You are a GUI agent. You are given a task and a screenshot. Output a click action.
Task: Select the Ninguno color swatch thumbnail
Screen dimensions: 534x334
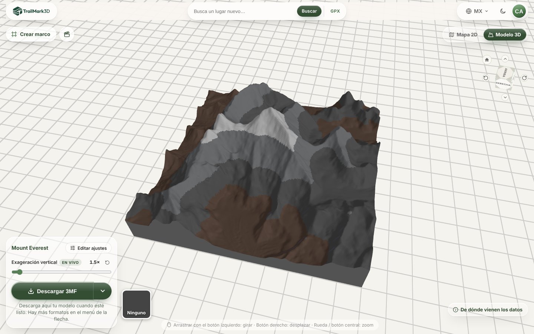coord(136,304)
